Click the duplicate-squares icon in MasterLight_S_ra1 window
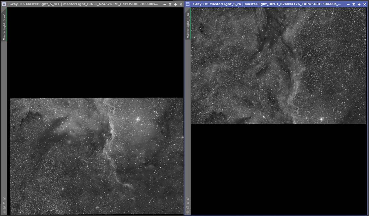 coord(4,207)
